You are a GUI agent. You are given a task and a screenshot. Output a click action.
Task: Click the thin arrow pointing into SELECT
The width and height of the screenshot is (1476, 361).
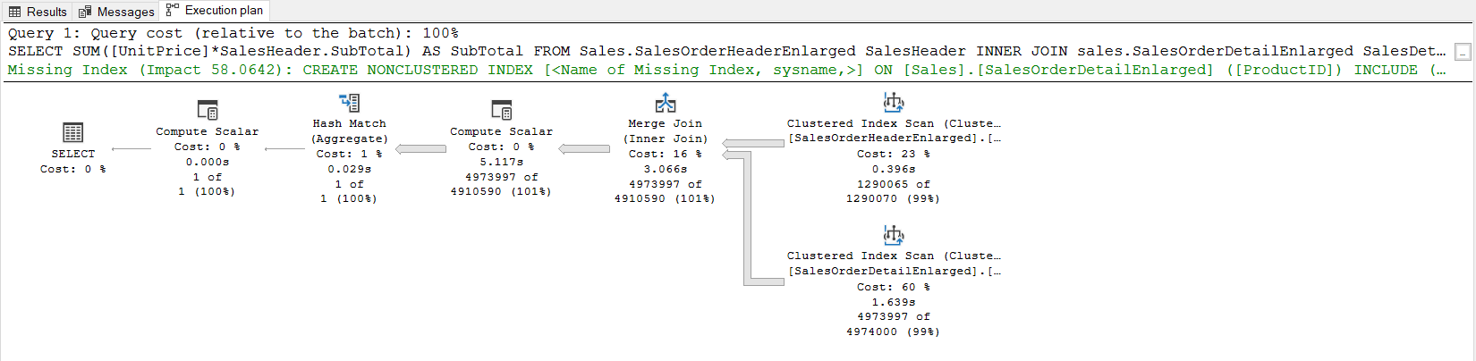point(131,148)
